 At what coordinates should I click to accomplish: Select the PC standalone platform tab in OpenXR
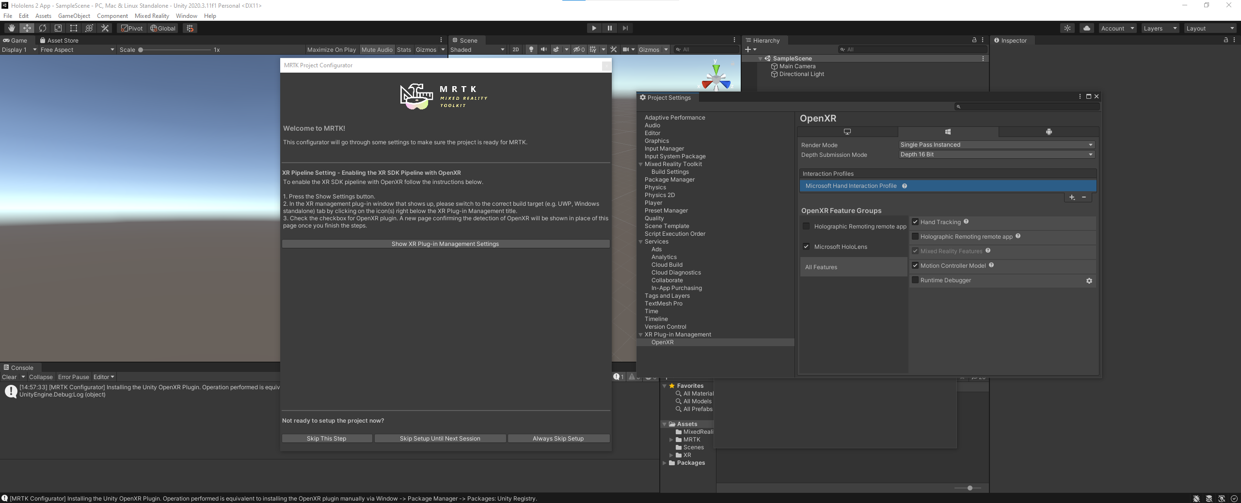(x=847, y=132)
